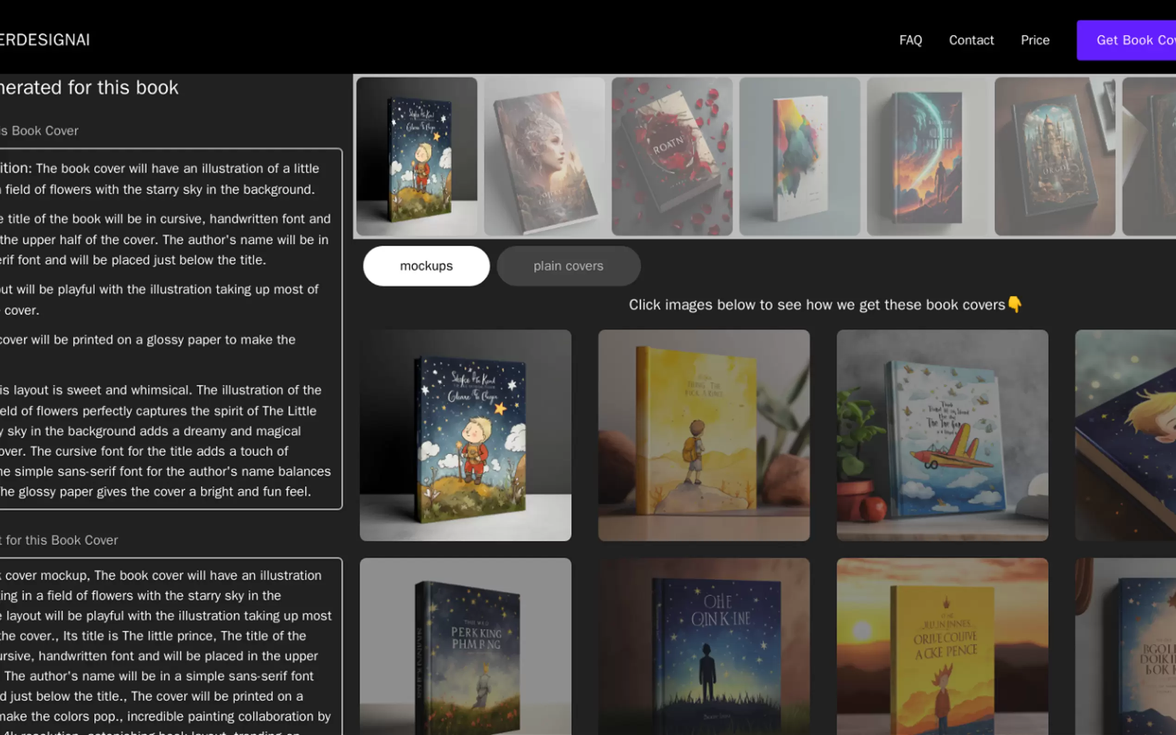
Task: Open the ROATN rose petals cover thumbnail
Action: point(672,156)
